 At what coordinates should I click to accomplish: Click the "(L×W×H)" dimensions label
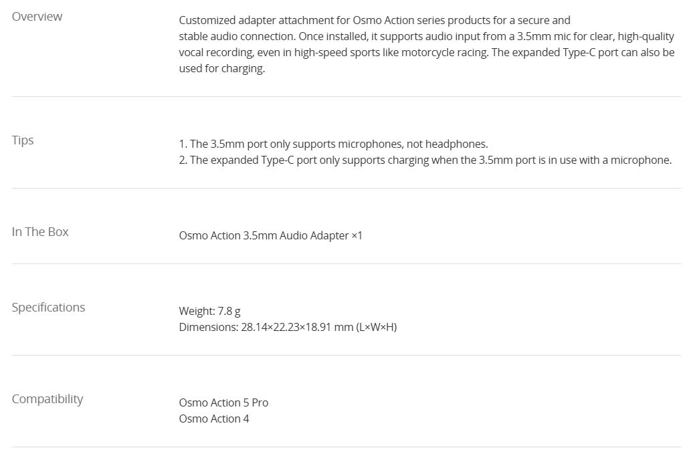pyautogui.click(x=377, y=327)
